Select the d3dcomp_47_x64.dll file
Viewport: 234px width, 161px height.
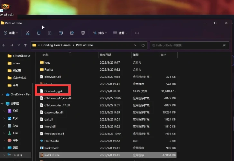[108, 98]
